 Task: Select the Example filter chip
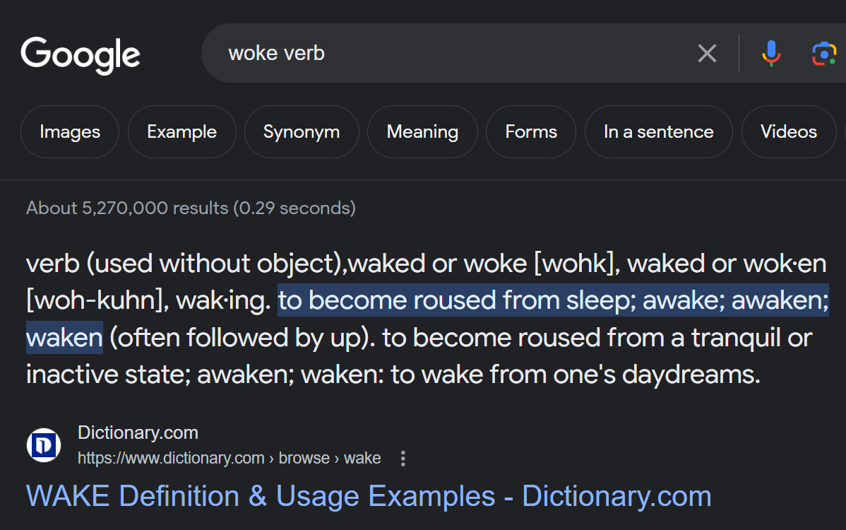click(x=181, y=132)
